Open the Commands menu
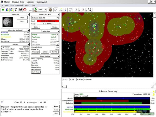Viewport: 156px width, 117px height. coord(19,5)
